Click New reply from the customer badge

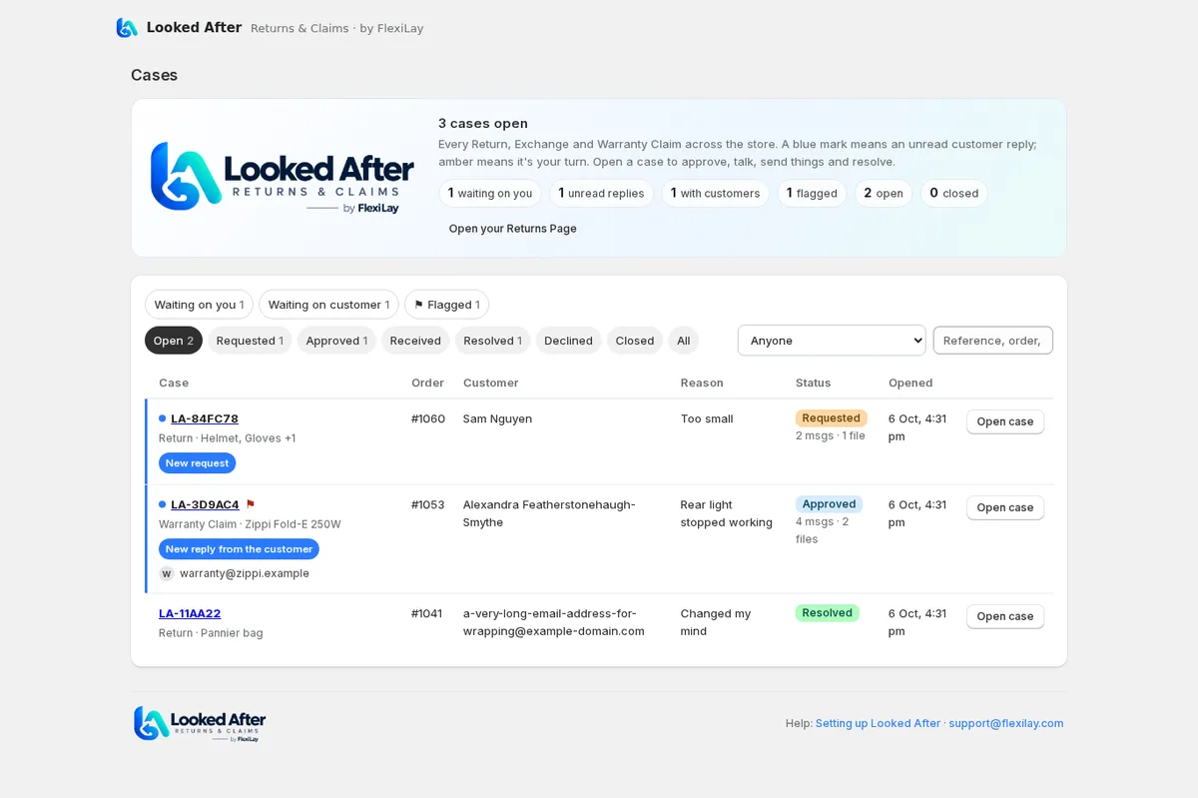239,549
